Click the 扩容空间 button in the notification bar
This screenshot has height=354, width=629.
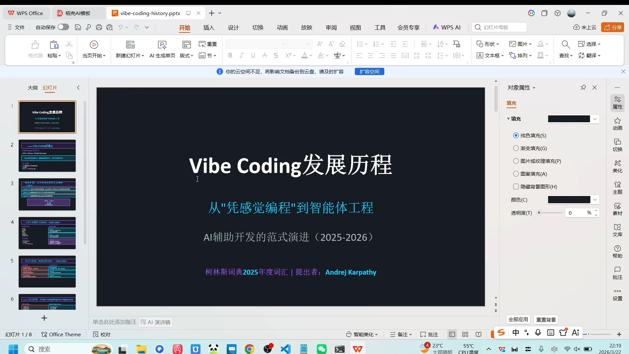(369, 71)
